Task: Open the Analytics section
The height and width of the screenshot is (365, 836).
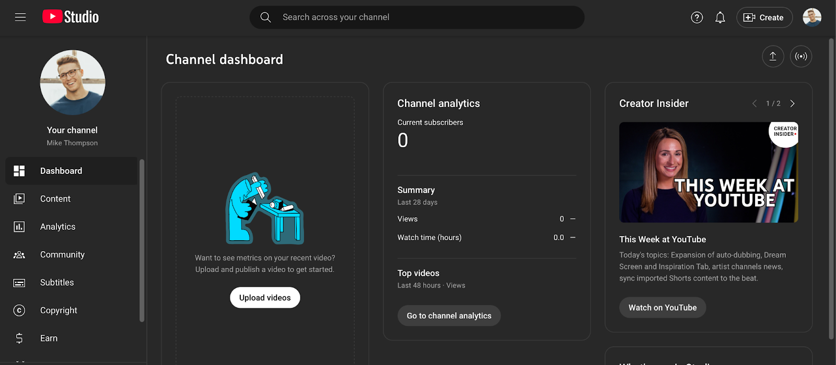Action: (x=72, y=227)
